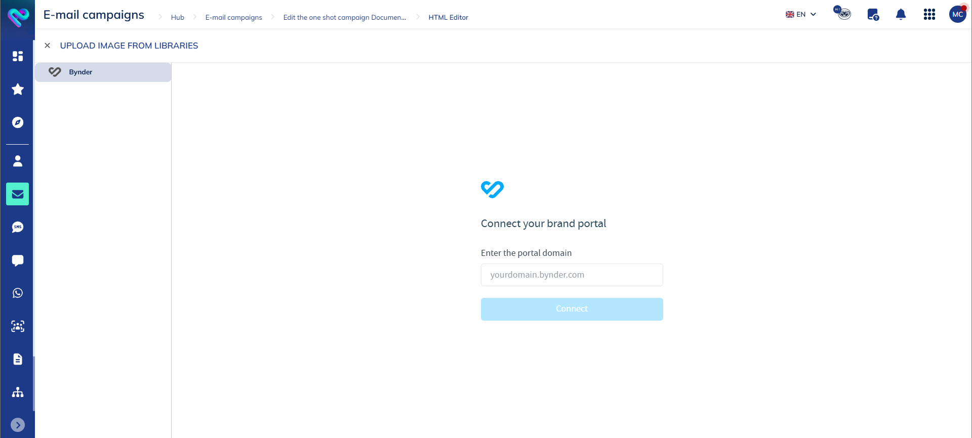Open the SMS campaigns section
The height and width of the screenshot is (438, 972).
18,227
